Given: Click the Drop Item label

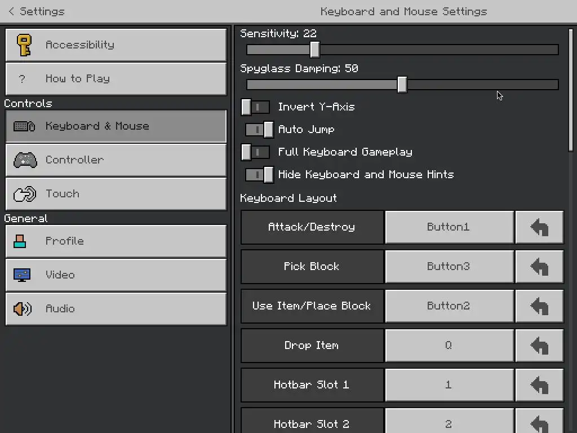Looking at the screenshot, I should 312,346.
